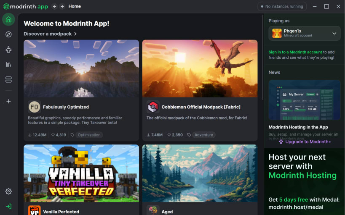Click the 4,319 followers count
Viewport: 345px width, 215px height.
pos(59,135)
